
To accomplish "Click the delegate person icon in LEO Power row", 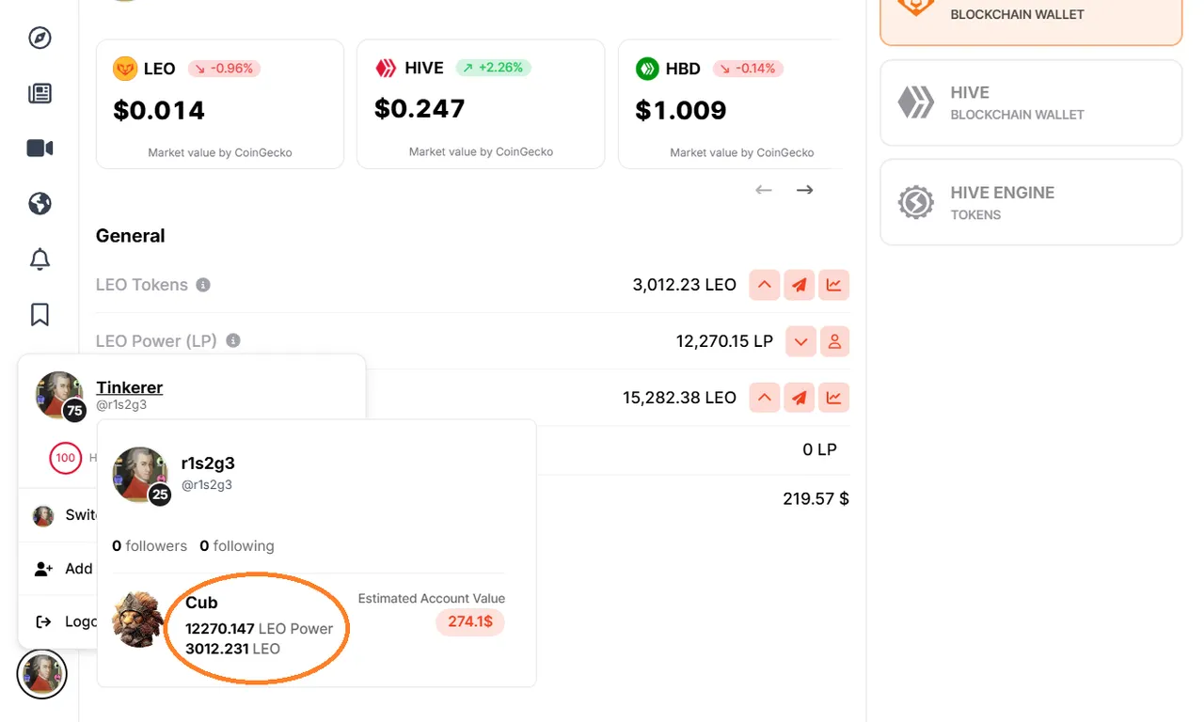I will click(834, 341).
